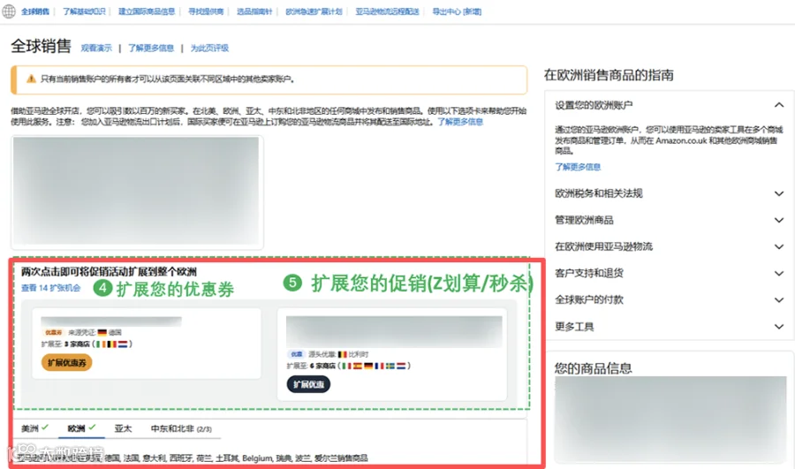
Task: Open the 寻找提供商 navigation link
Action: pyautogui.click(x=206, y=11)
